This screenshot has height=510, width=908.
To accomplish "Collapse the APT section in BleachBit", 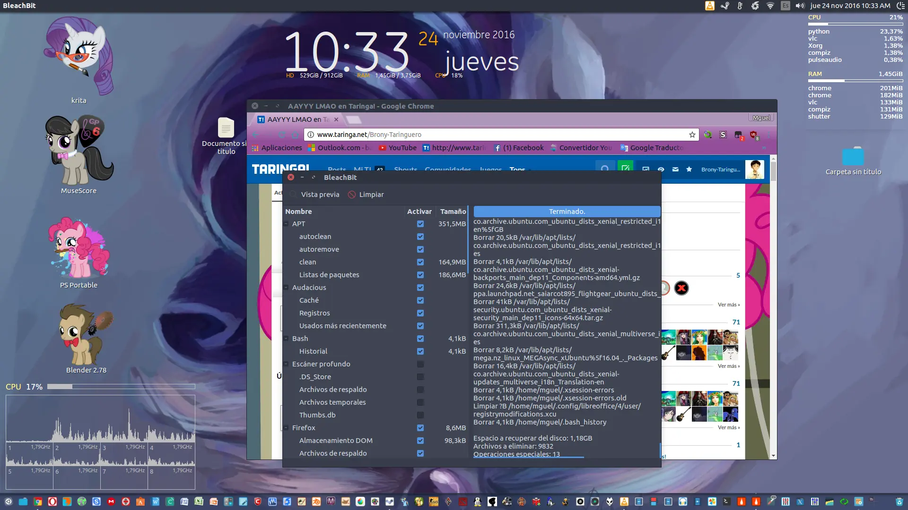I will point(286,224).
